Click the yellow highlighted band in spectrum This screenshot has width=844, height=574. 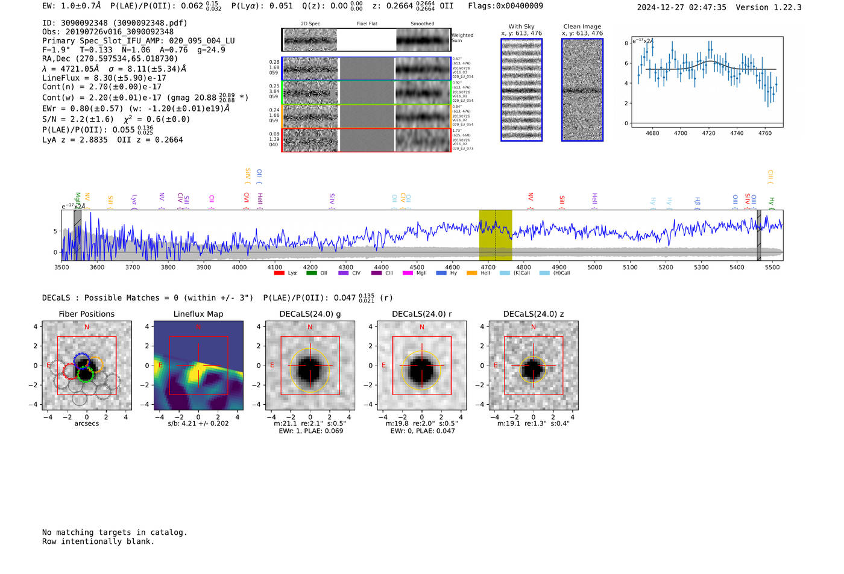pyautogui.click(x=496, y=236)
